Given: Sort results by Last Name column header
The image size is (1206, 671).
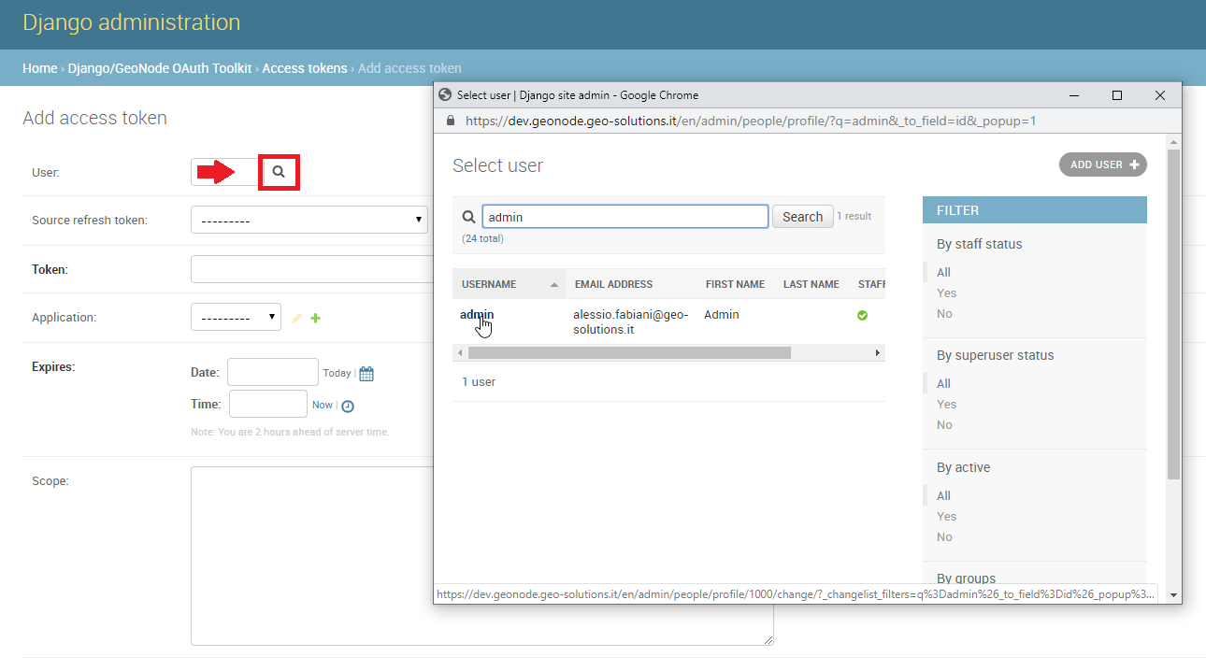Looking at the screenshot, I should [811, 284].
